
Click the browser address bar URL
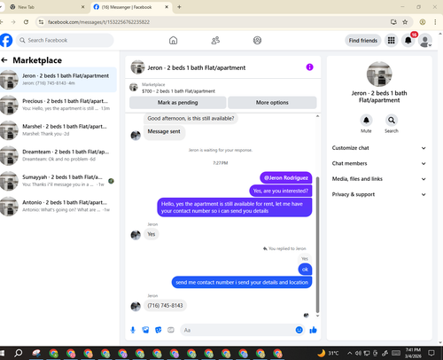[98, 22]
